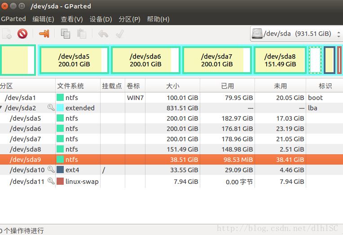The height and width of the screenshot is (235, 343).
Task: Click the undo last operation icon
Action: 103,34
